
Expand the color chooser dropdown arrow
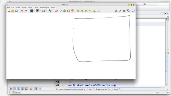34,11
